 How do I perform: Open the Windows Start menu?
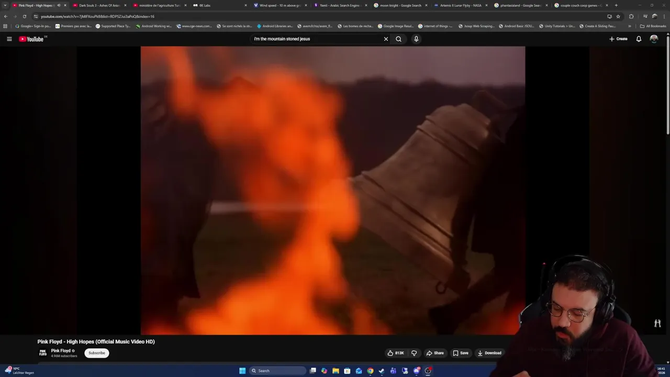(242, 371)
